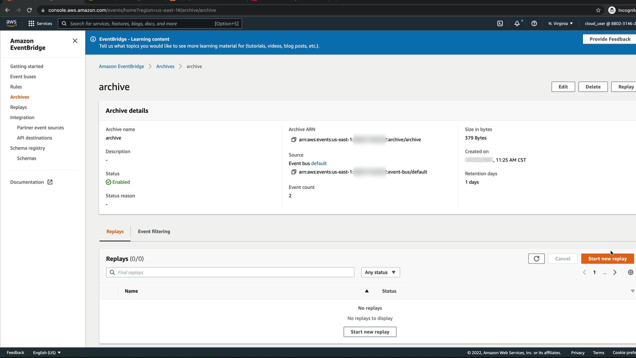Open Rules in the sidebar
The width and height of the screenshot is (636, 358).
point(16,87)
